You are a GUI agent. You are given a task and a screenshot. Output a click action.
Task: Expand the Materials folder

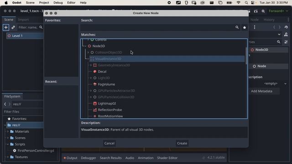[8, 132]
